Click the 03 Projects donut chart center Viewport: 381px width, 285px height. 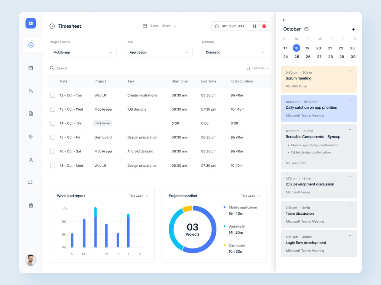click(x=192, y=230)
